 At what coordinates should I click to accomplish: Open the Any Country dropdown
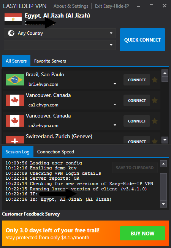click(60, 33)
